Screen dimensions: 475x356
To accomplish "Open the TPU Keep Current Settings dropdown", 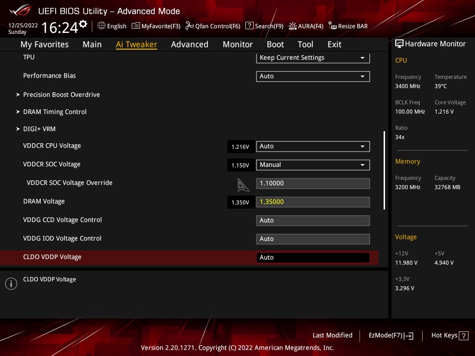I will pyautogui.click(x=313, y=58).
